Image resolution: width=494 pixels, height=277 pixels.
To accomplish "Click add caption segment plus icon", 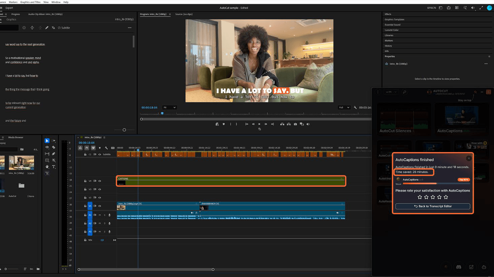I will point(24,28).
